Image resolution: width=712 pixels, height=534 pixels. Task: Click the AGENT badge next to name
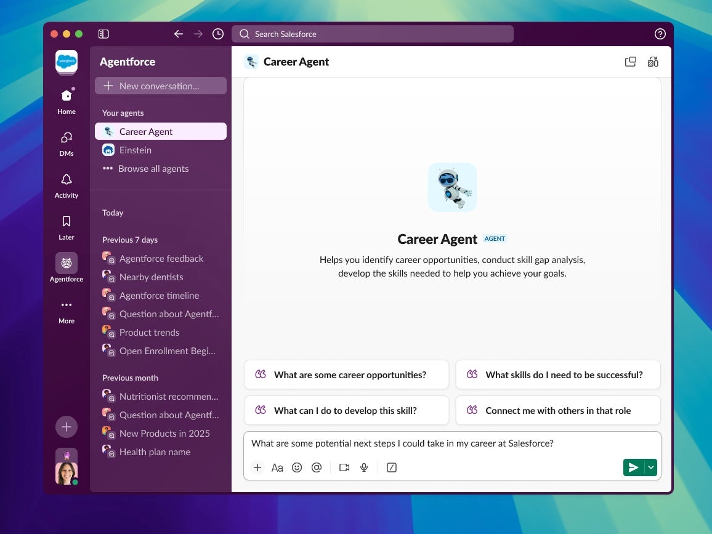(x=495, y=239)
